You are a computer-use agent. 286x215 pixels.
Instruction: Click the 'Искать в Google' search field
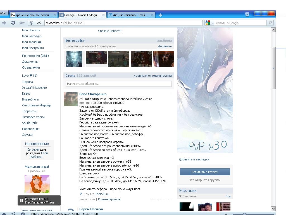tap(240, 23)
